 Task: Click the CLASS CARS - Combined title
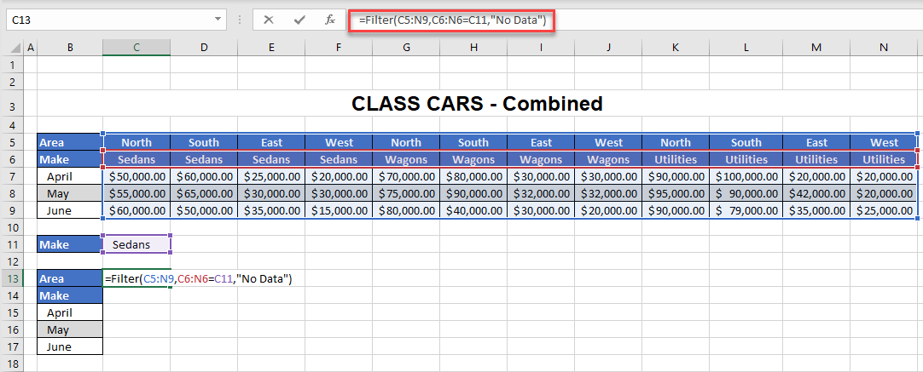477,104
